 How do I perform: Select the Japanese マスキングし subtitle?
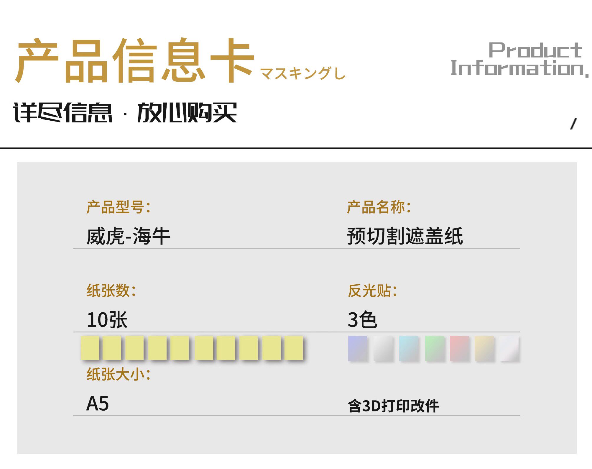pyautogui.click(x=303, y=73)
